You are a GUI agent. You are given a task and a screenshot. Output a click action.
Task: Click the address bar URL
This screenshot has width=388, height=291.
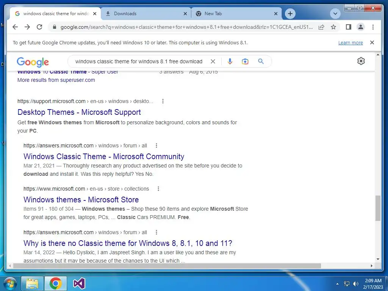click(x=186, y=27)
